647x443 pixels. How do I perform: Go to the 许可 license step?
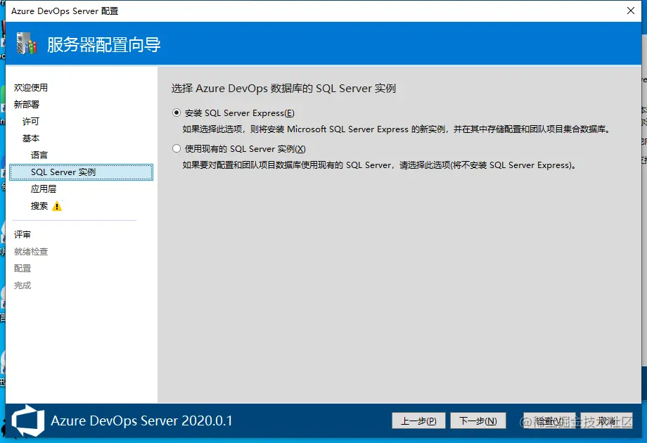[30, 121]
